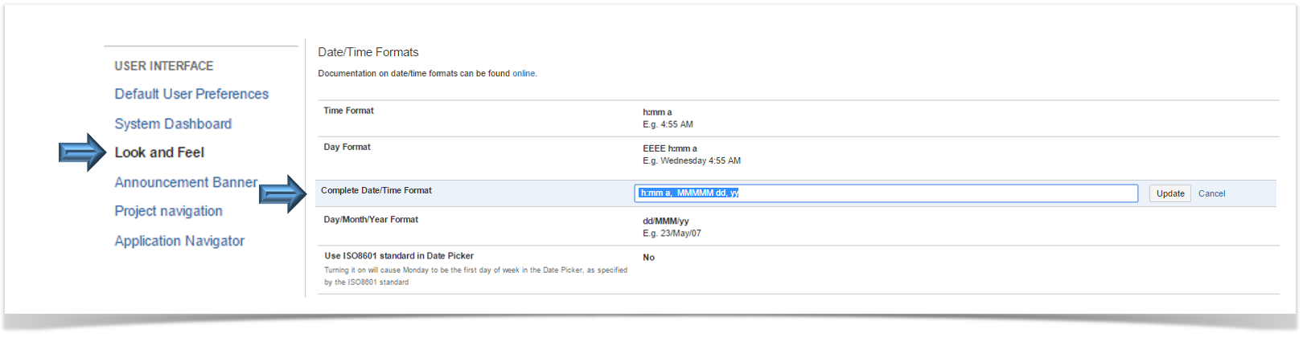The height and width of the screenshot is (337, 1307).
Task: Follow the online documentation link
Action: [x=524, y=73]
